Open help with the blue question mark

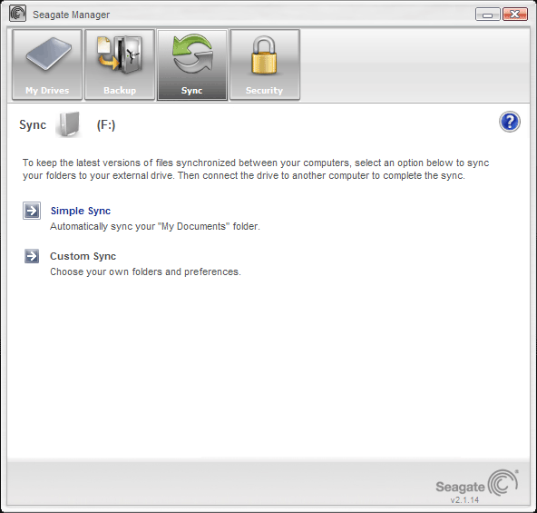(510, 122)
